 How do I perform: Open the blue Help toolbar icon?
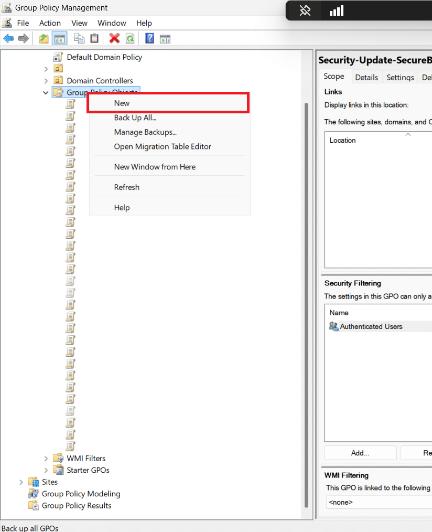pyautogui.click(x=150, y=38)
